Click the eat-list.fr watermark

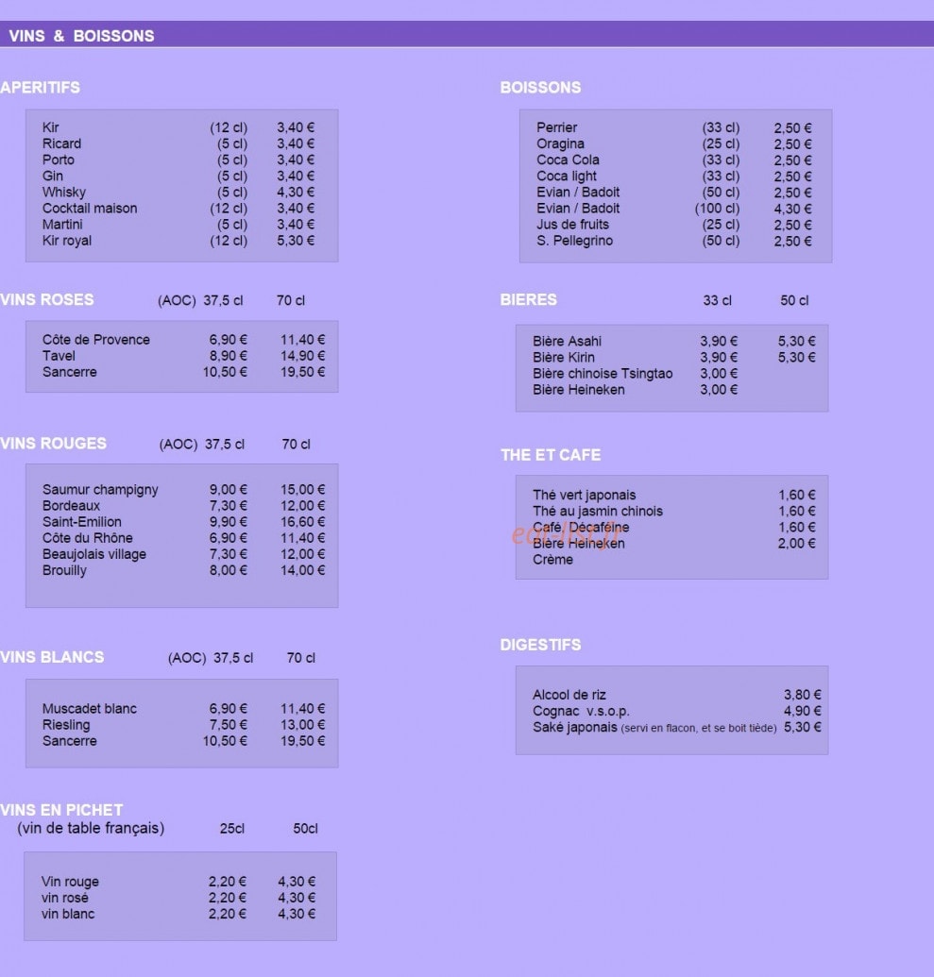(x=566, y=534)
